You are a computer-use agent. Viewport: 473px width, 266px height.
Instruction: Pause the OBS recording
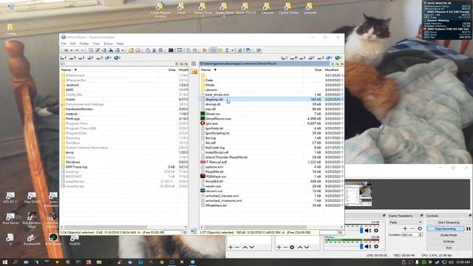coord(468,228)
